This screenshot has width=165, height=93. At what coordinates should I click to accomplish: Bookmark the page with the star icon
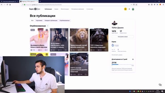(x=136, y=5)
